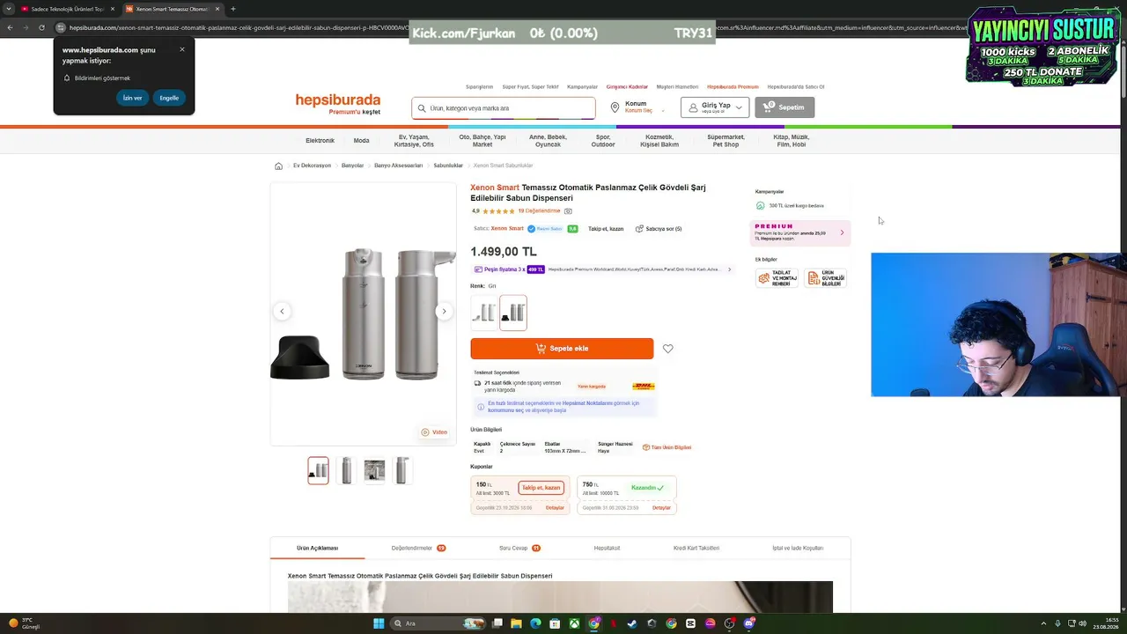The width and height of the screenshot is (1127, 634).
Task: Open Tüm Ürün Bilgileri link
Action: (667, 447)
